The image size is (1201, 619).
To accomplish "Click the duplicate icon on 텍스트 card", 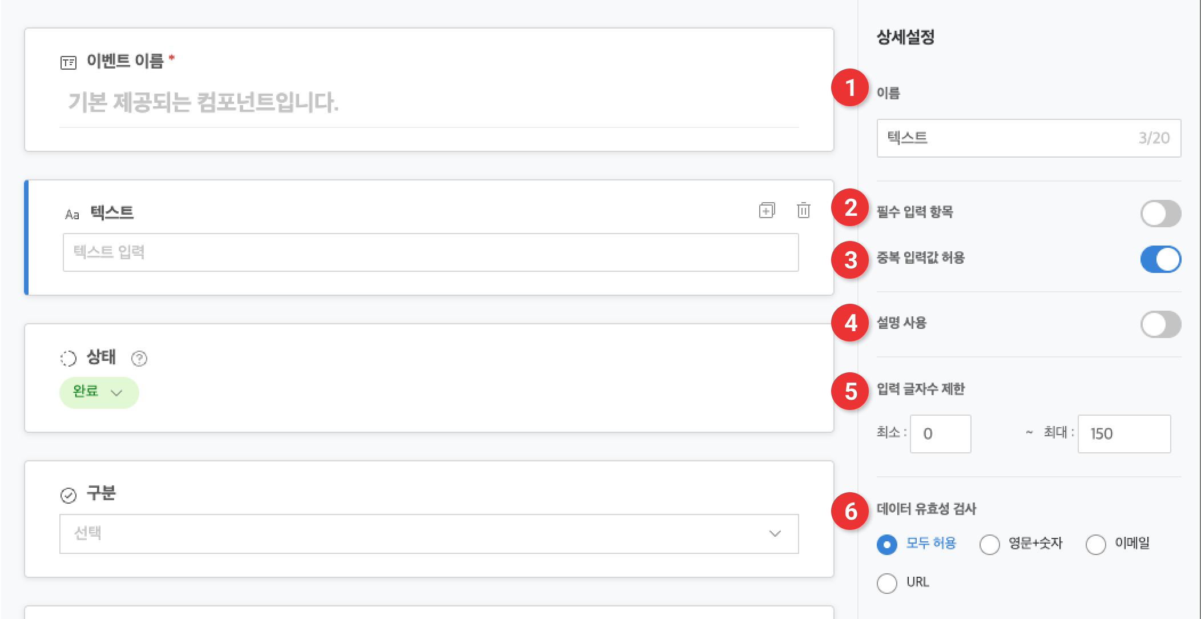I will pyautogui.click(x=767, y=210).
